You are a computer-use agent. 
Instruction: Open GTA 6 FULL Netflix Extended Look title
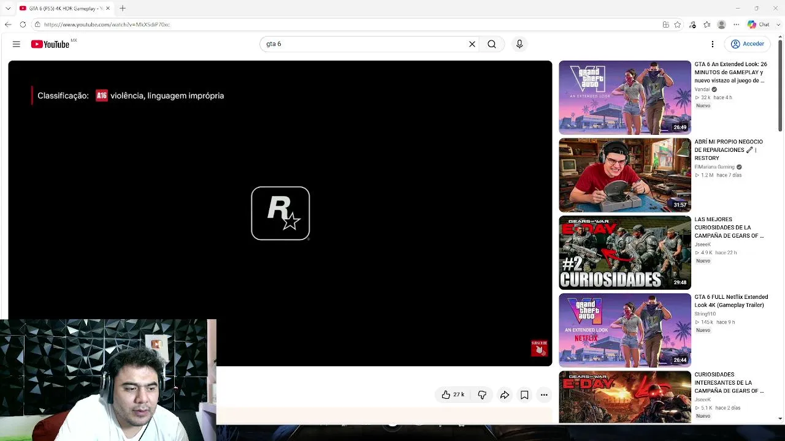coord(731,301)
